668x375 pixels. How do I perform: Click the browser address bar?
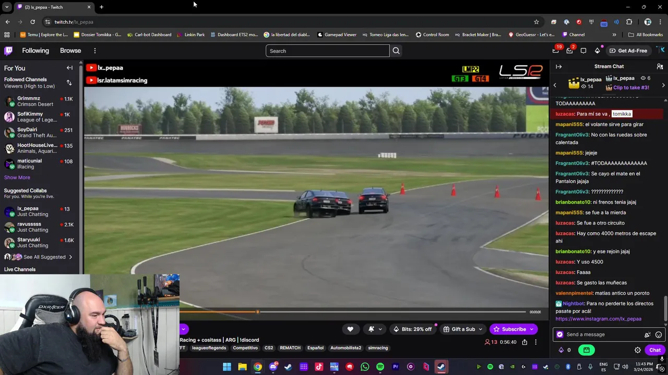[292, 22]
